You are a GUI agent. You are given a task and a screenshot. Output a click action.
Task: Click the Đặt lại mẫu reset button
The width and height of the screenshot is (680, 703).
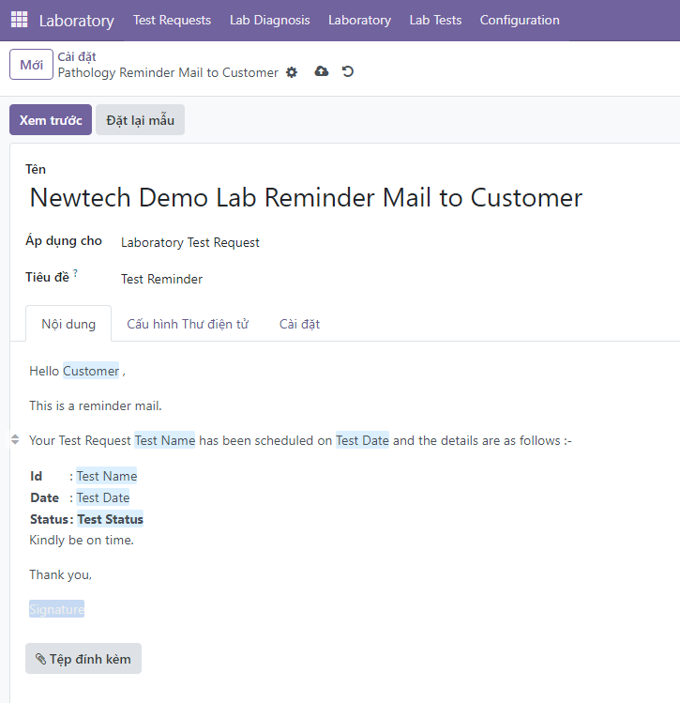(x=140, y=120)
